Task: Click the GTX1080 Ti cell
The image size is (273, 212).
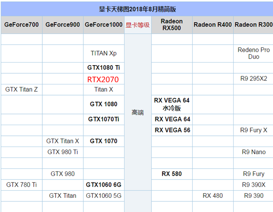Action: (104, 68)
